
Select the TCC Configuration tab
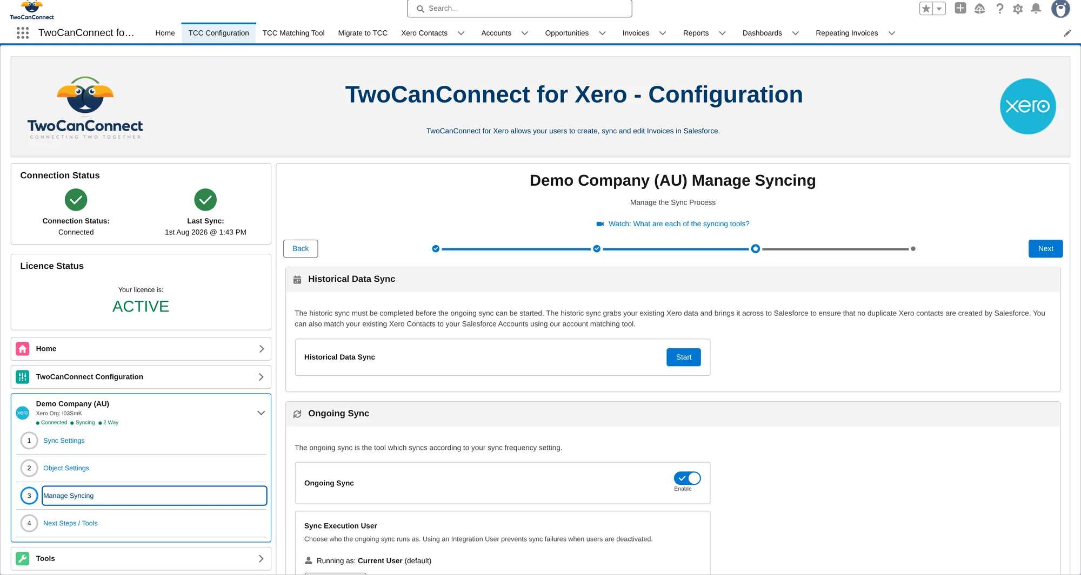pyautogui.click(x=218, y=33)
